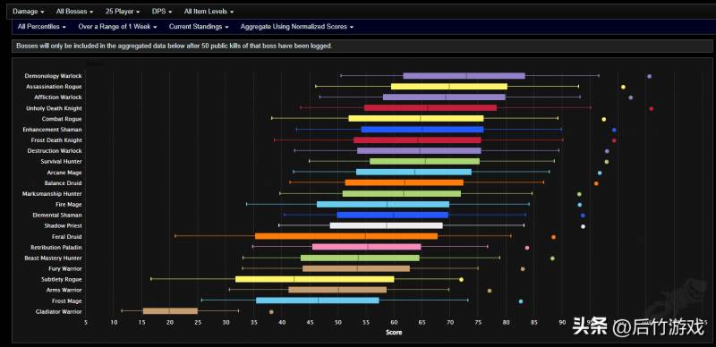716x347 pixels.
Task: Expand the All Item Levels dropdown
Action: pos(209,12)
